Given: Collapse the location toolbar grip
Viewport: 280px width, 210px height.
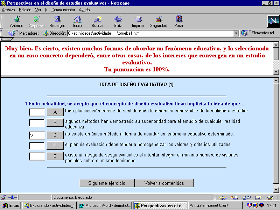Looking at the screenshot, I should coord(1,33).
